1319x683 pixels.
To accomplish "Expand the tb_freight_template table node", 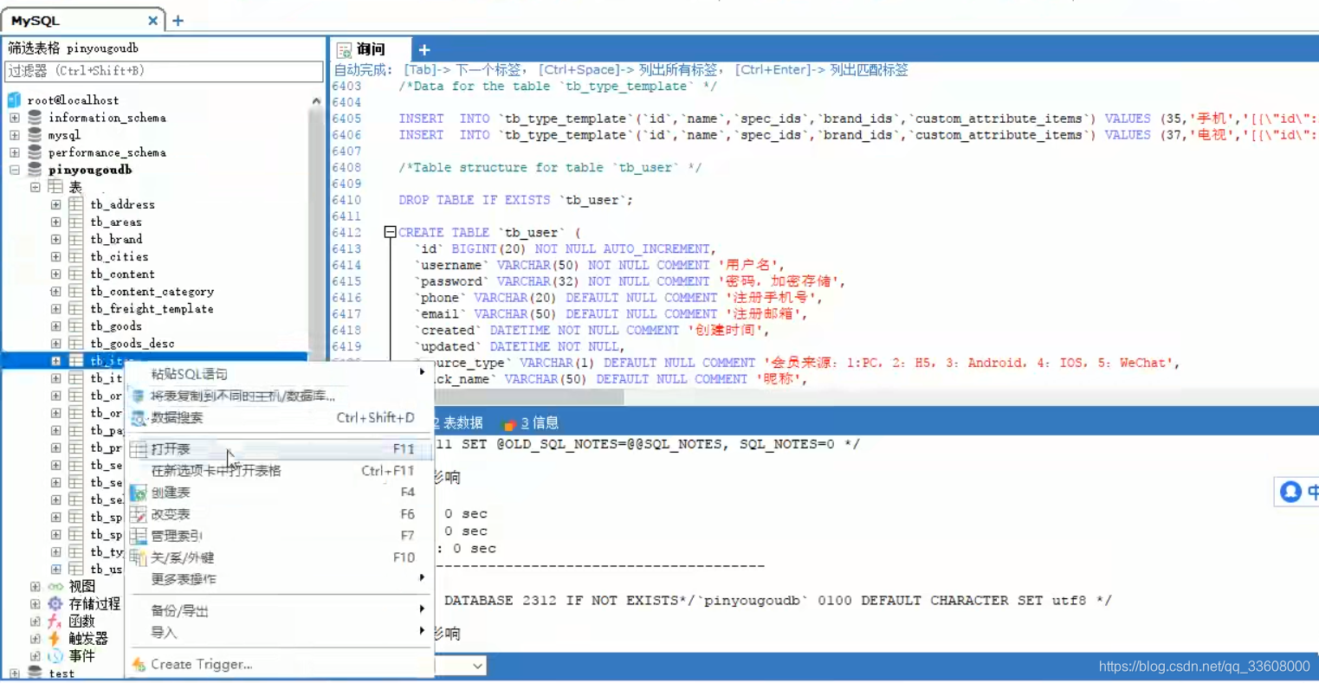I will tap(56, 309).
